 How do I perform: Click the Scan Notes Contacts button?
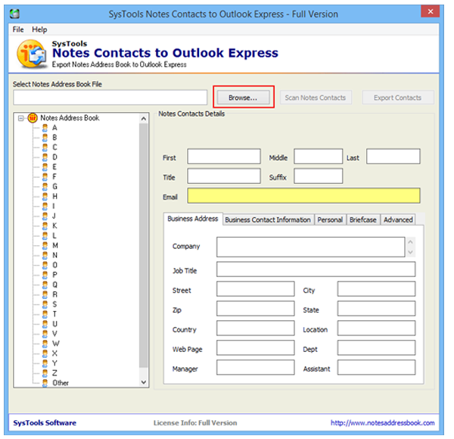click(316, 98)
